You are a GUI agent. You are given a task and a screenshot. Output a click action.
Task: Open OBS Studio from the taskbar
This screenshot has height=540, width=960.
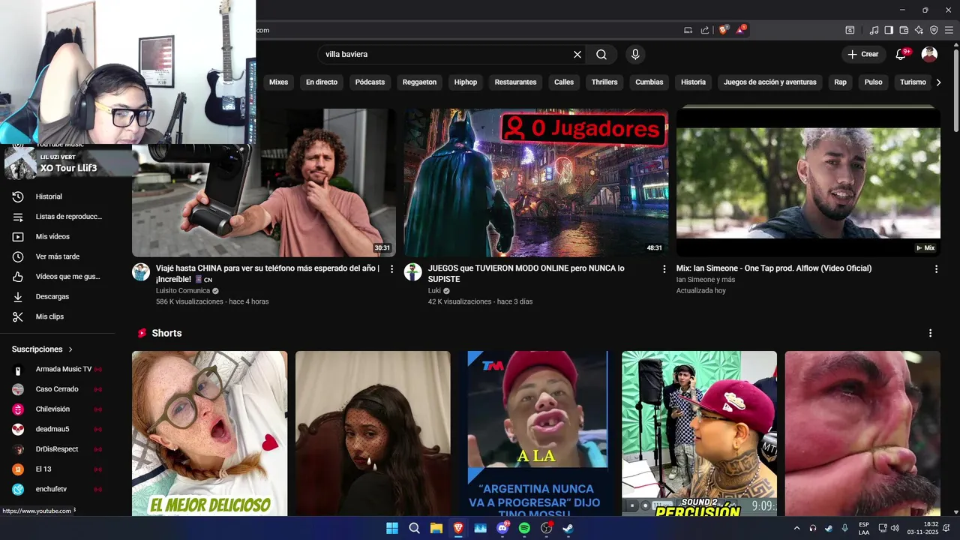click(x=547, y=528)
